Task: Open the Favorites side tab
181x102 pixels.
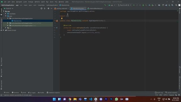Action: point(1,73)
